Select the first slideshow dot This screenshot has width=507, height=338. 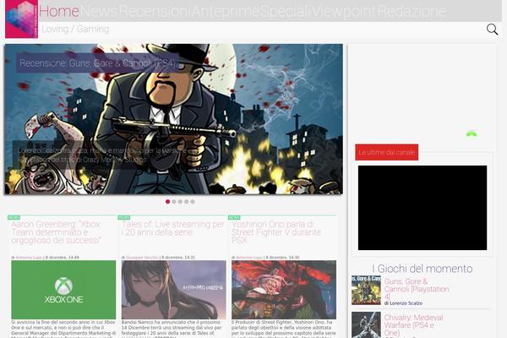(167, 201)
